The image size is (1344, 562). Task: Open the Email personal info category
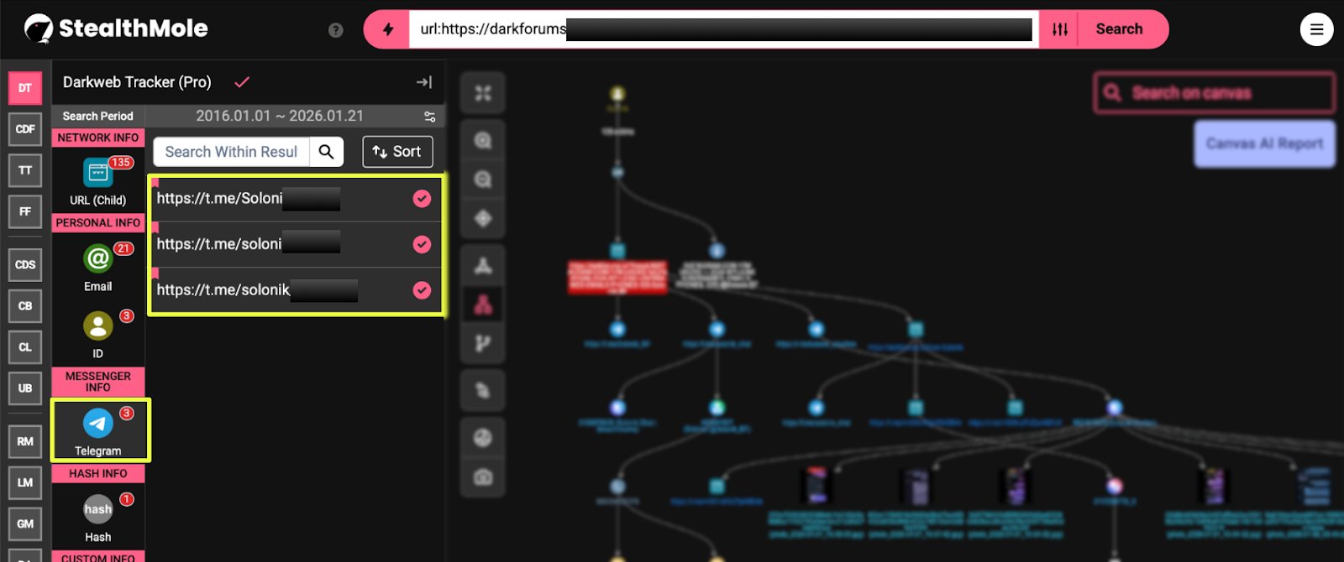point(98,259)
